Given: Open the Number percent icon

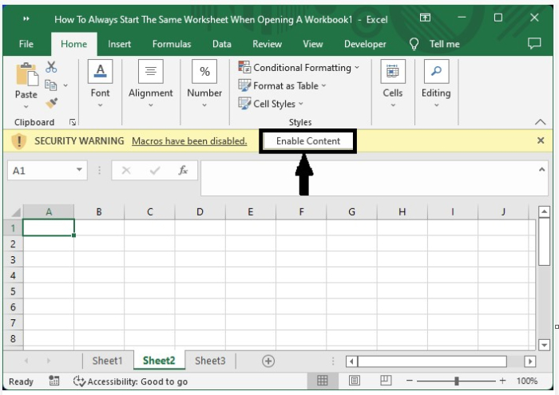Looking at the screenshot, I should click(204, 72).
